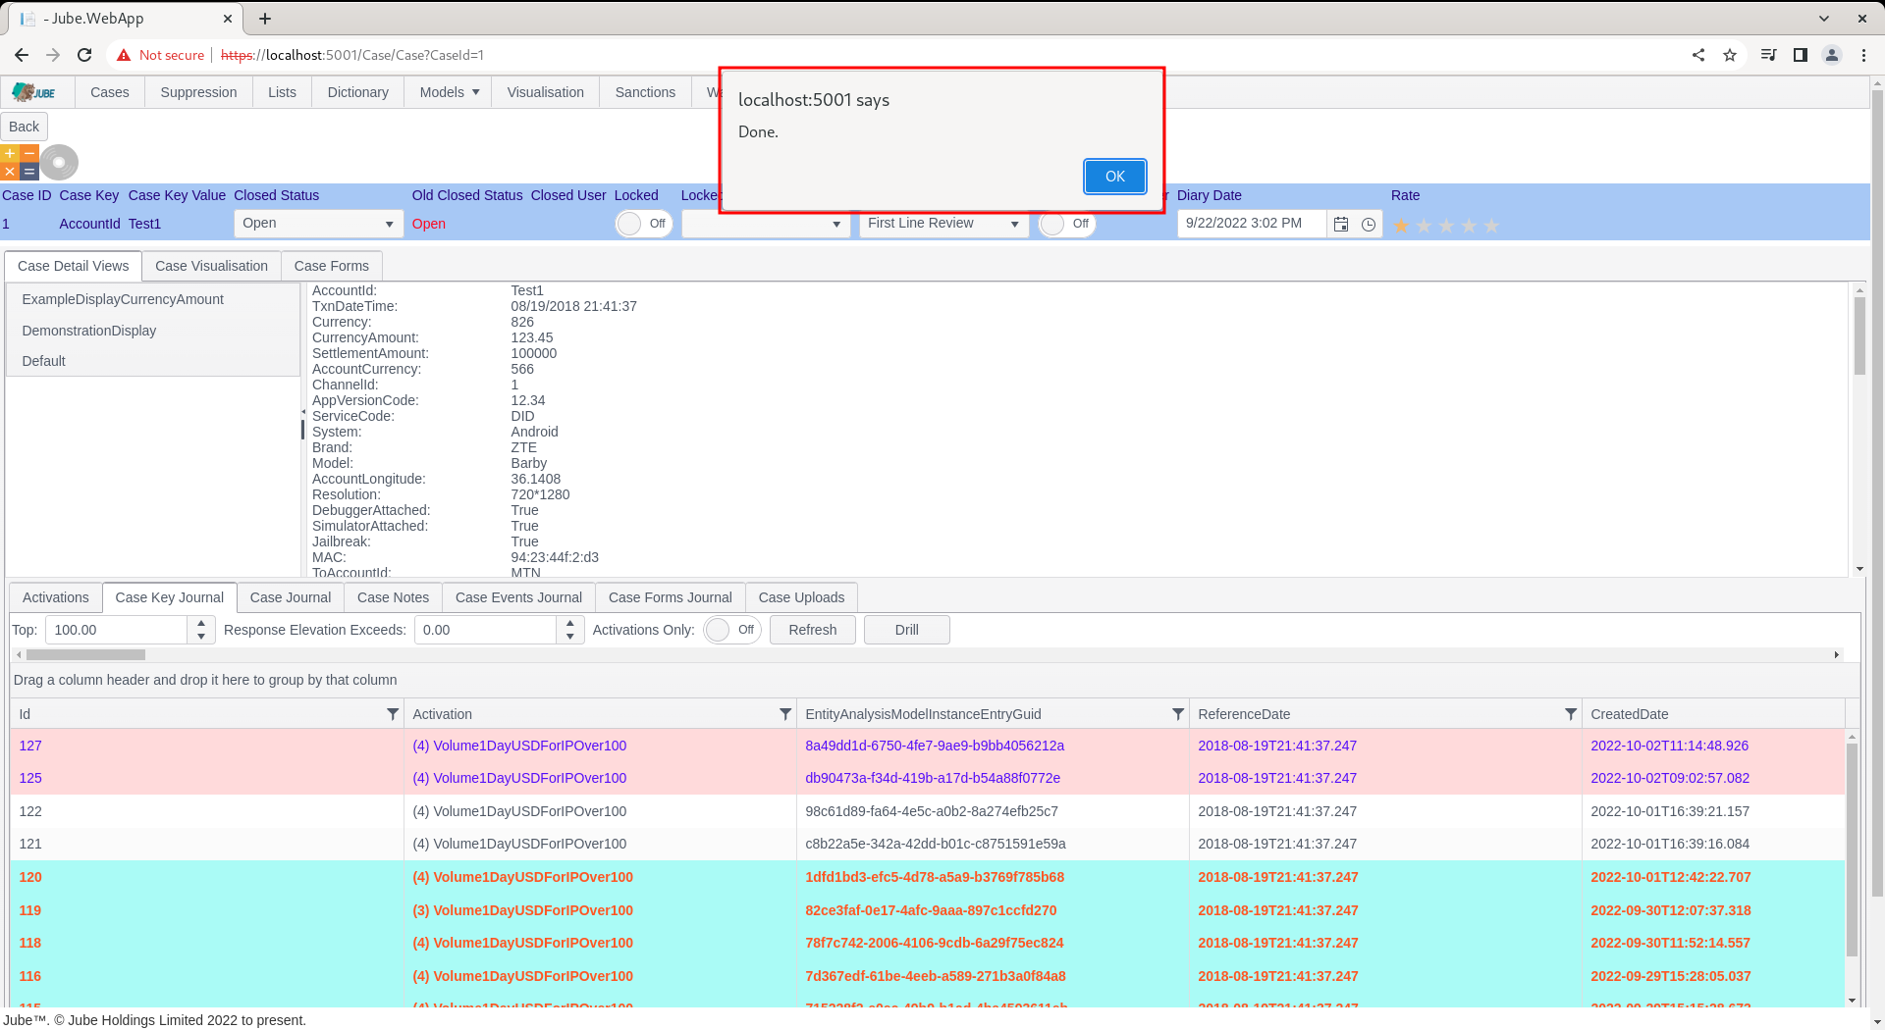
Task: Switch to the Case Forms tab
Action: [331, 266]
